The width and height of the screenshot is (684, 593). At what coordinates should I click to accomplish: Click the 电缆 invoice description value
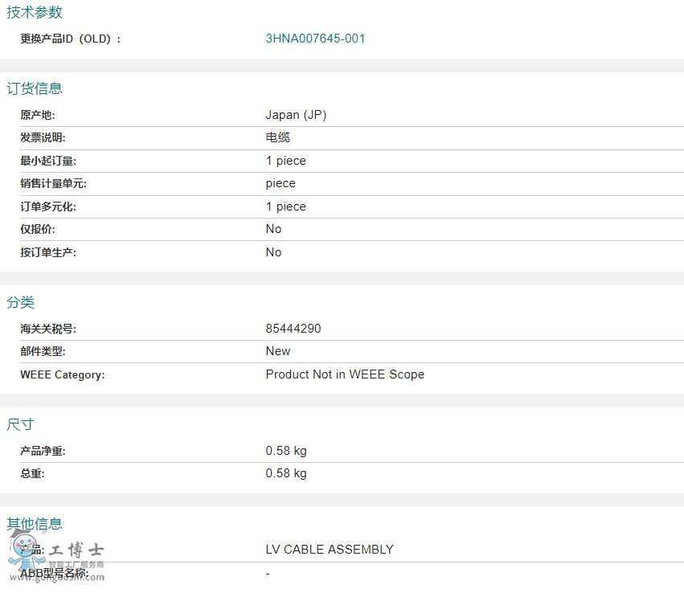point(278,137)
